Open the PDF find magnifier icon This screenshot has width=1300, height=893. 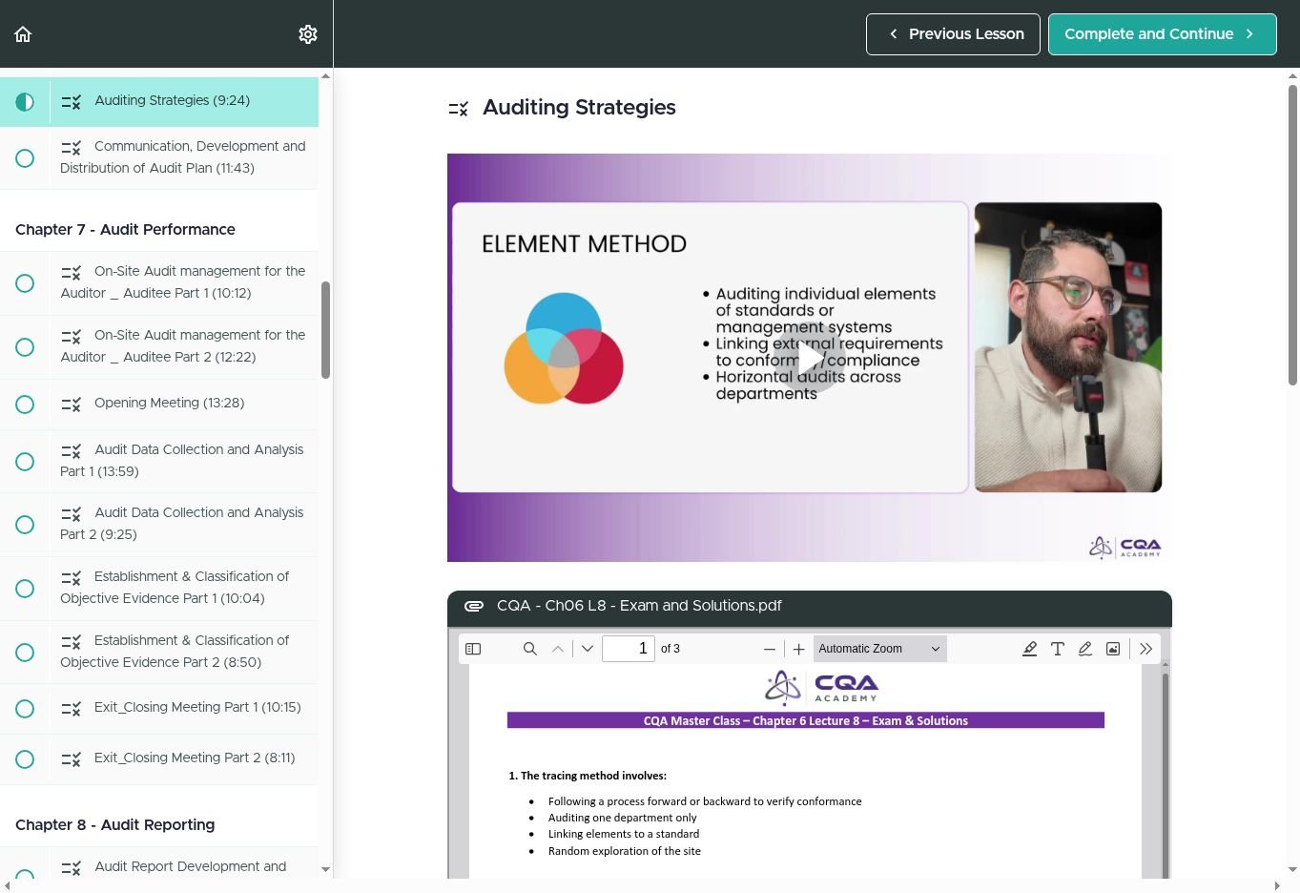(529, 649)
